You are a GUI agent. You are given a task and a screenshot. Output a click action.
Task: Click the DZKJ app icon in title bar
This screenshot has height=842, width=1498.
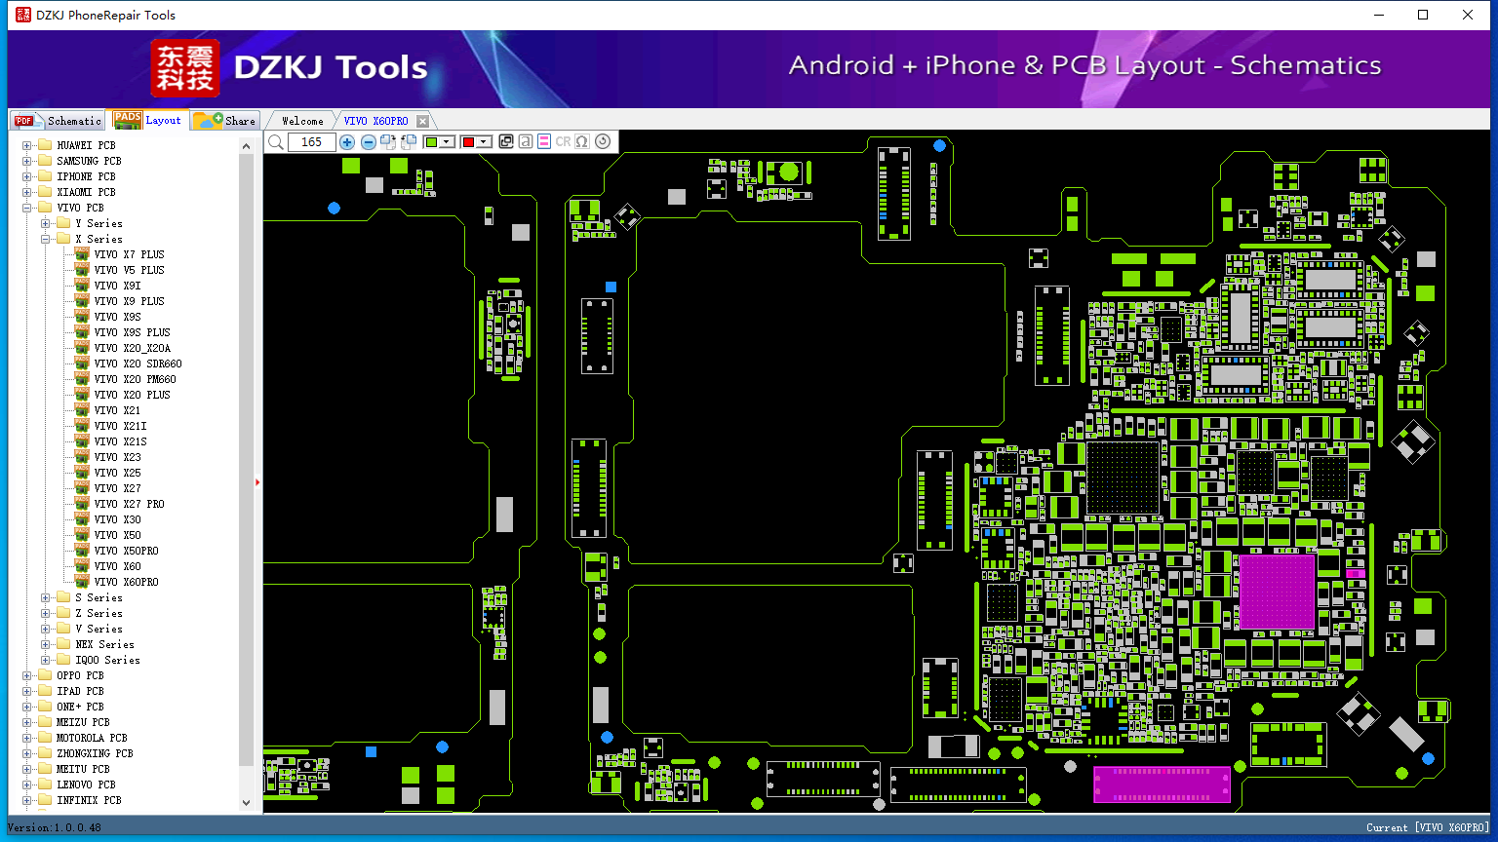tap(22, 15)
